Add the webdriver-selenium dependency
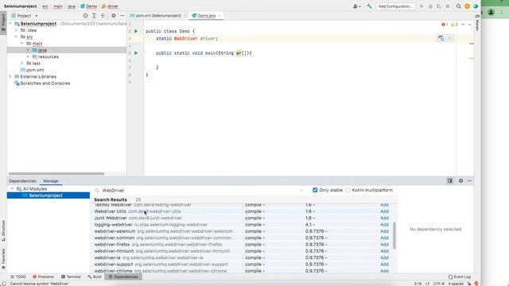The width and height of the screenshot is (509, 286). [384, 231]
